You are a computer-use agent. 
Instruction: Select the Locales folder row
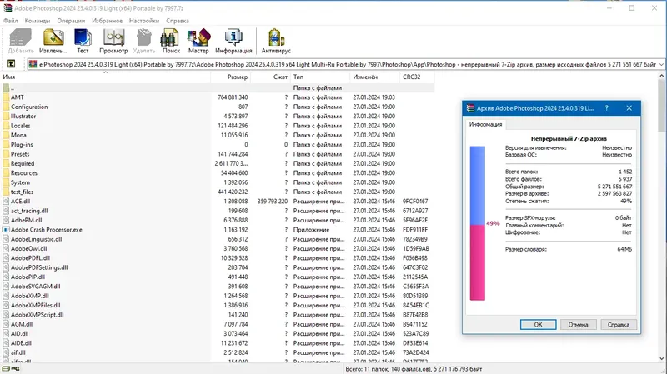pos(218,126)
